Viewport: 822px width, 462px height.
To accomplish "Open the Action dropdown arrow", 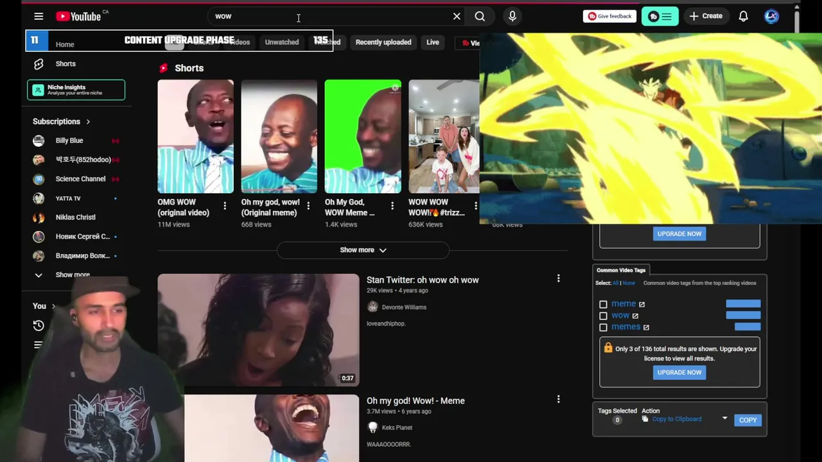I will [724, 418].
